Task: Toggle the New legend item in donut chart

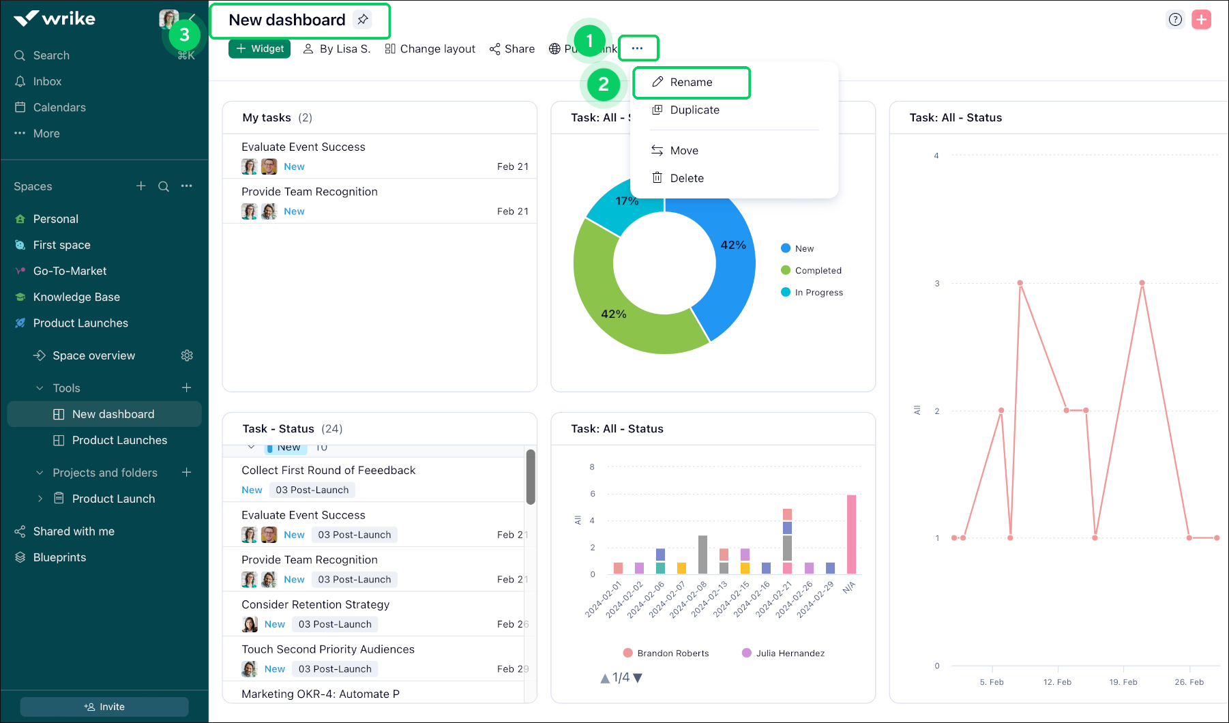Action: pyautogui.click(x=798, y=249)
